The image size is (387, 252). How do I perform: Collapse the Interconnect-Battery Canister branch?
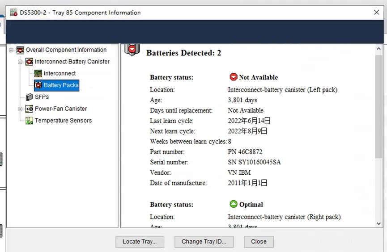(20, 62)
